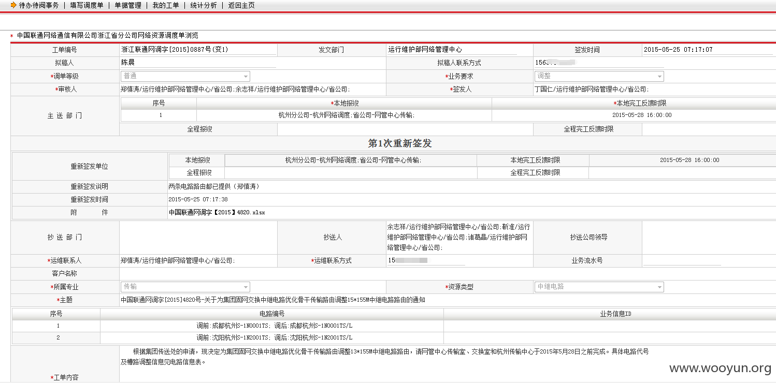776x383 pixels.
Task: Open attachment 中国联通网调字【2015】4820.xlsx
Action: 217,213
